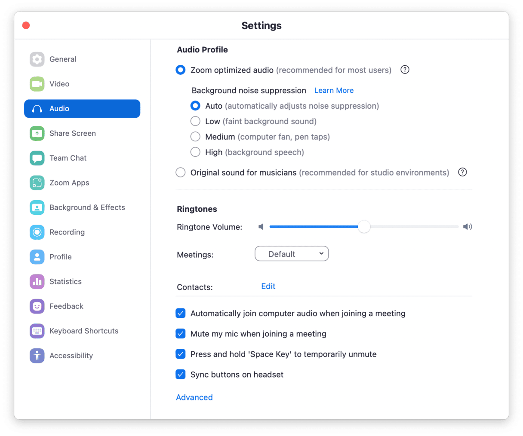Select Low noise suppression option
This screenshot has height=436, width=523.
(x=195, y=121)
